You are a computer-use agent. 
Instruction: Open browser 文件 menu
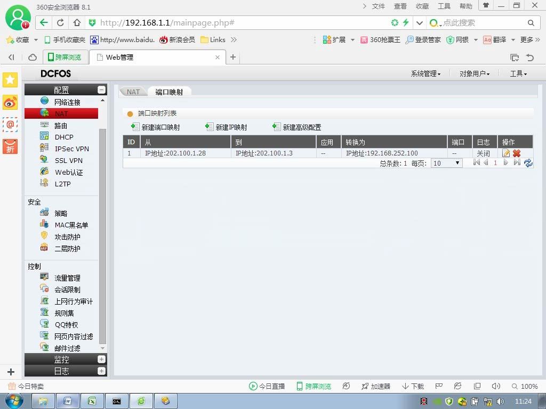tap(379, 6)
